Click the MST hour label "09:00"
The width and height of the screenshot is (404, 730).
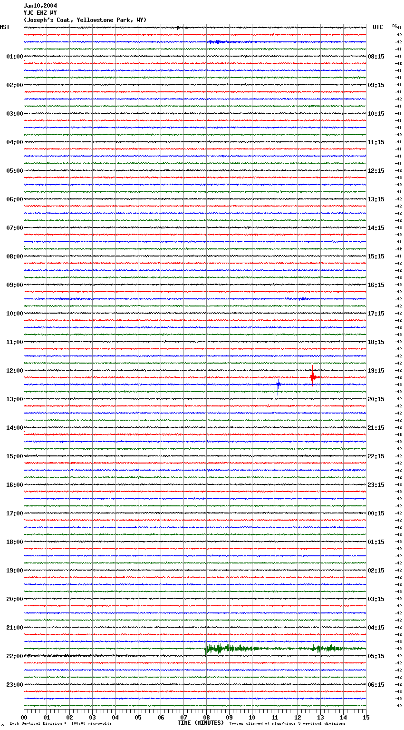point(15,285)
